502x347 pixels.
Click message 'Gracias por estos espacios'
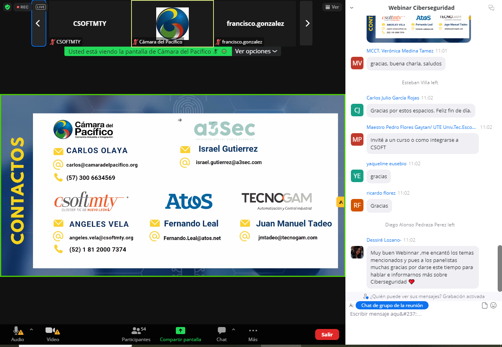click(421, 111)
